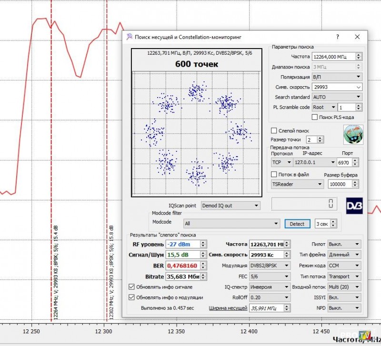
Task: Uncheck Обновлять инфо о модуляции
Action: pyautogui.click(x=132, y=297)
